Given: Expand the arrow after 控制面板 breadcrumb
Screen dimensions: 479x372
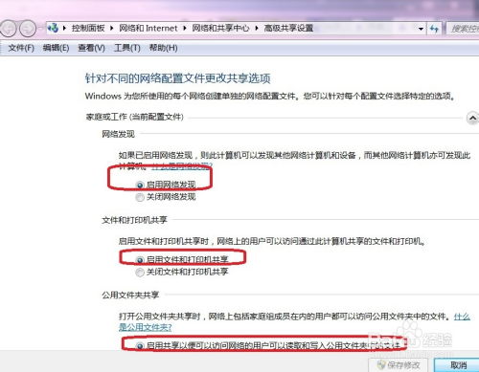Looking at the screenshot, I should pos(111,28).
